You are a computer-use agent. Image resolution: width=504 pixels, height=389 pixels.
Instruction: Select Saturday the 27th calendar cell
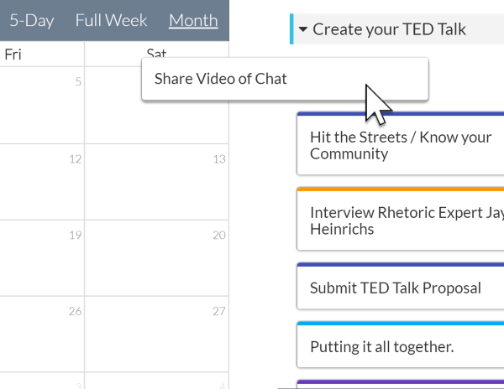[x=156, y=334]
